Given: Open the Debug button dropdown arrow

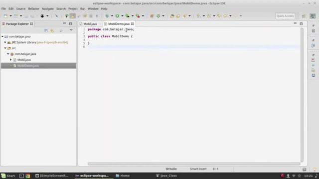Looking at the screenshot, I should coord(112,16).
